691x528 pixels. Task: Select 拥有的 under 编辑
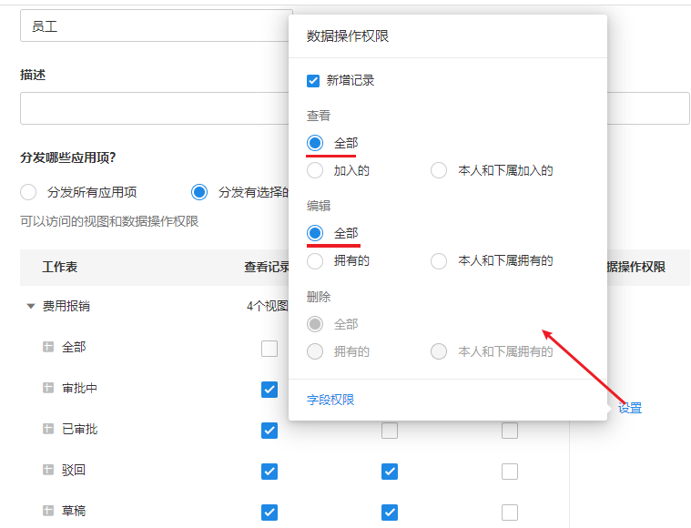click(x=315, y=261)
